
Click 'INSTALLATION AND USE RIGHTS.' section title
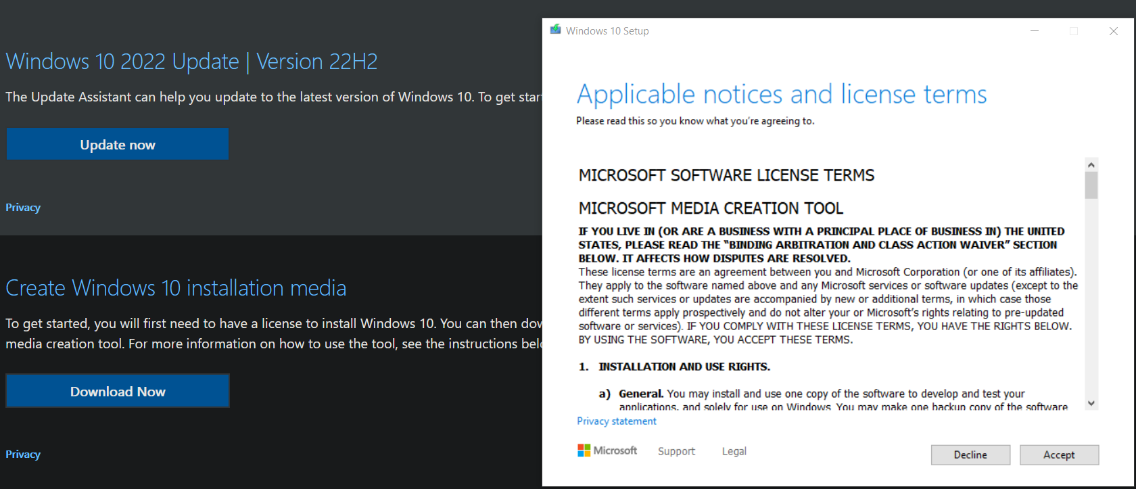click(684, 367)
